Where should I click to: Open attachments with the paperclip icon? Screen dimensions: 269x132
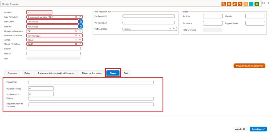click(x=234, y=4)
